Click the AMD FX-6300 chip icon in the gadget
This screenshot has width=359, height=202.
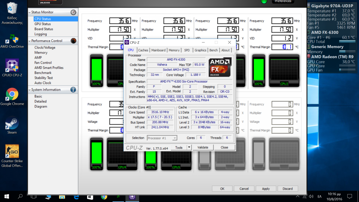[309, 32]
